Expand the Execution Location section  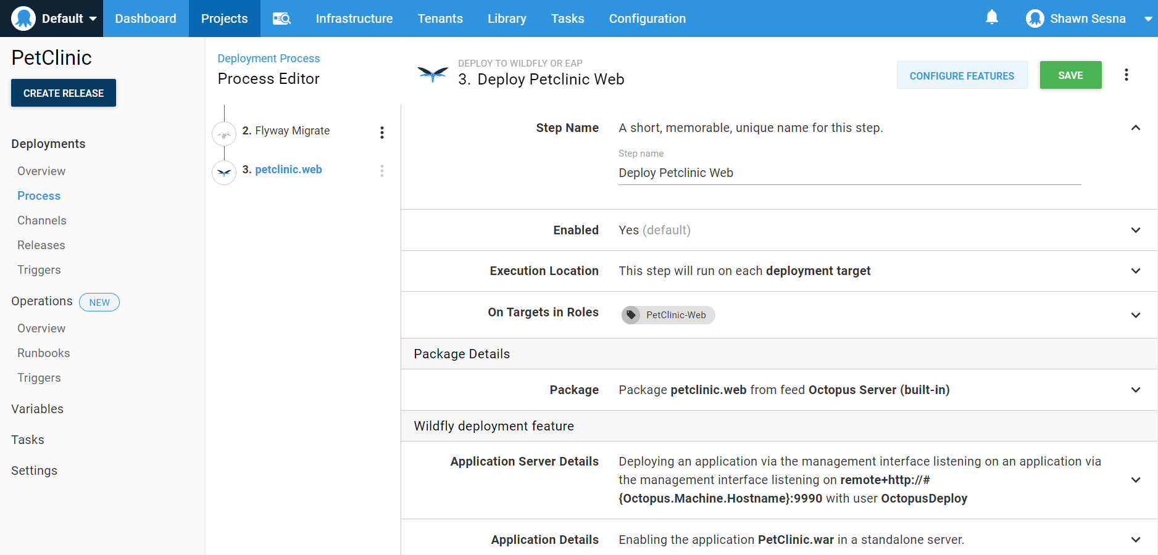click(x=1135, y=271)
